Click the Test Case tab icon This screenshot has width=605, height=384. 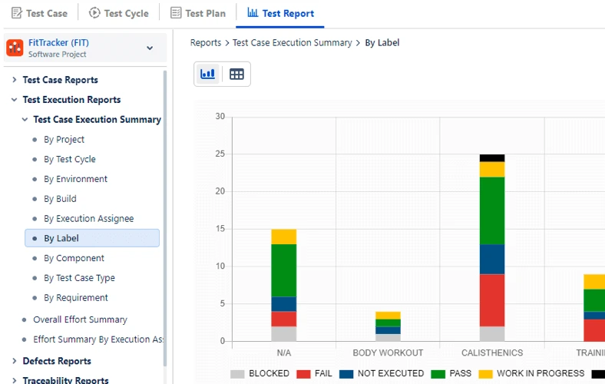click(x=17, y=13)
